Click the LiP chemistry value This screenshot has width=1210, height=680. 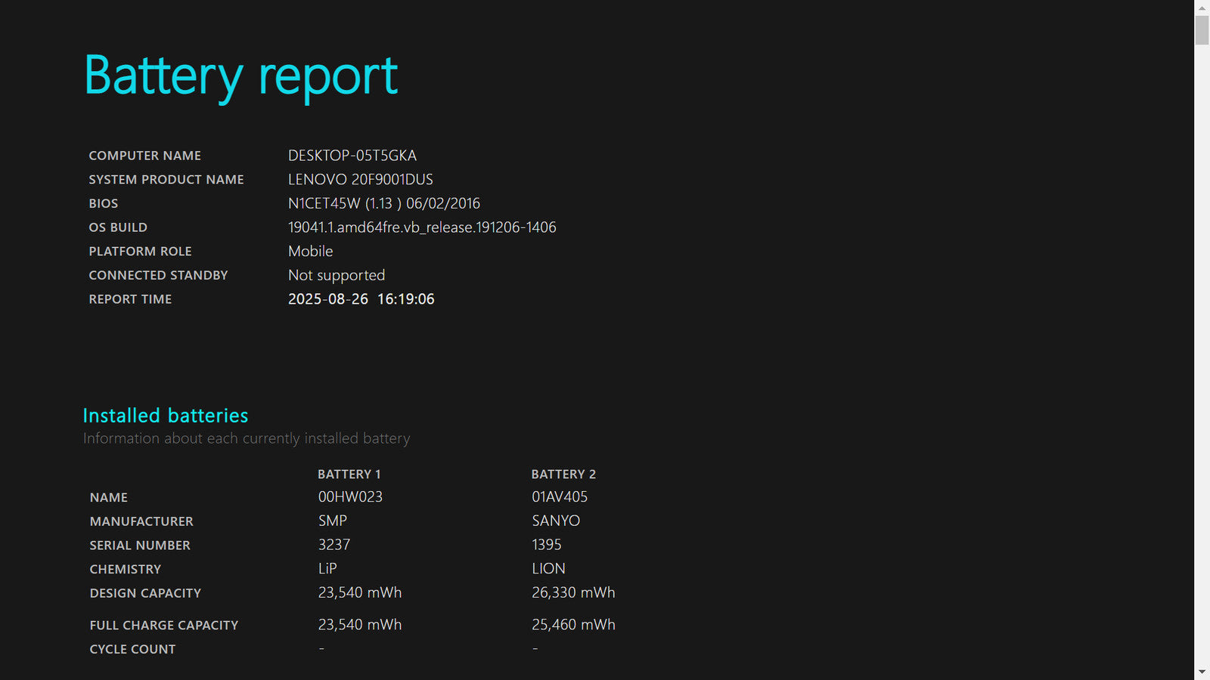coord(327,569)
